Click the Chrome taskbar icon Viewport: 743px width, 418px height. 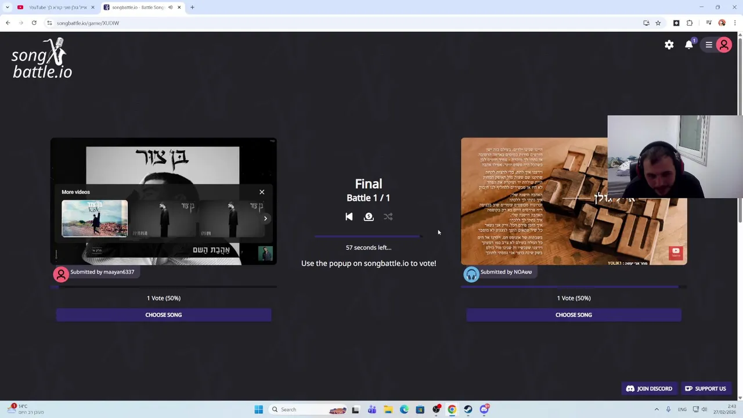click(452, 409)
